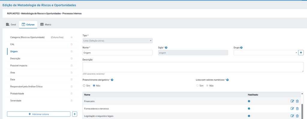The width and height of the screenshot is (307, 119).
Task: Click lock icon on Categoria fixed column
Action: pos(71,37)
